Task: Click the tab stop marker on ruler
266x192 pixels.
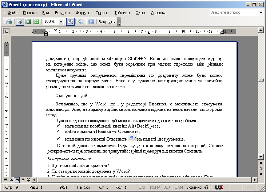Action: point(149,32)
